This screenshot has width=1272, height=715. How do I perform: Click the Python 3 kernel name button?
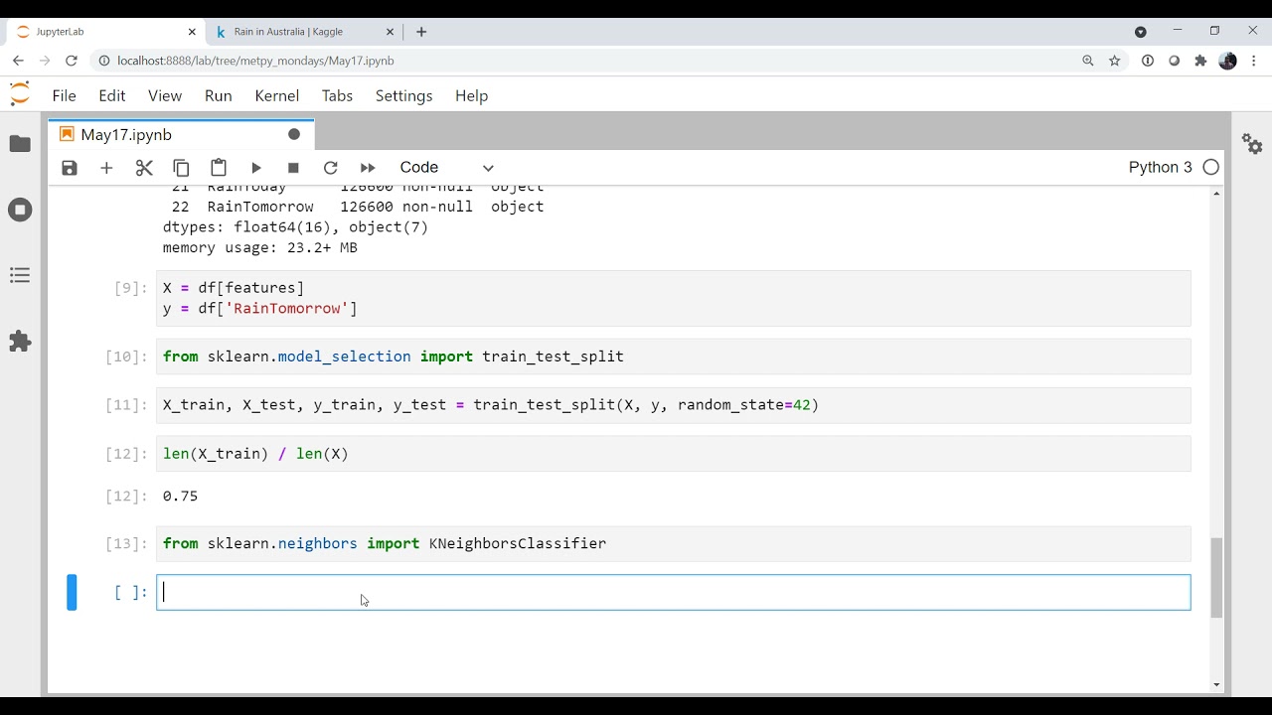point(1160,167)
